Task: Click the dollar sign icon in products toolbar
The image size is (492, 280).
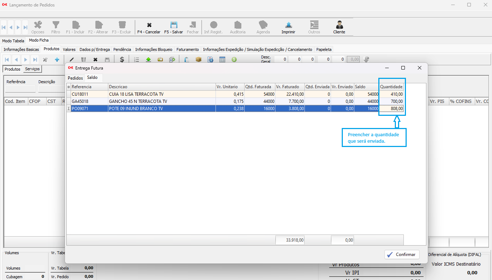Action: pos(122,60)
